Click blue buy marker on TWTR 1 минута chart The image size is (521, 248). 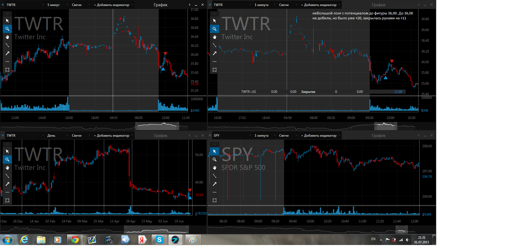coord(386,78)
